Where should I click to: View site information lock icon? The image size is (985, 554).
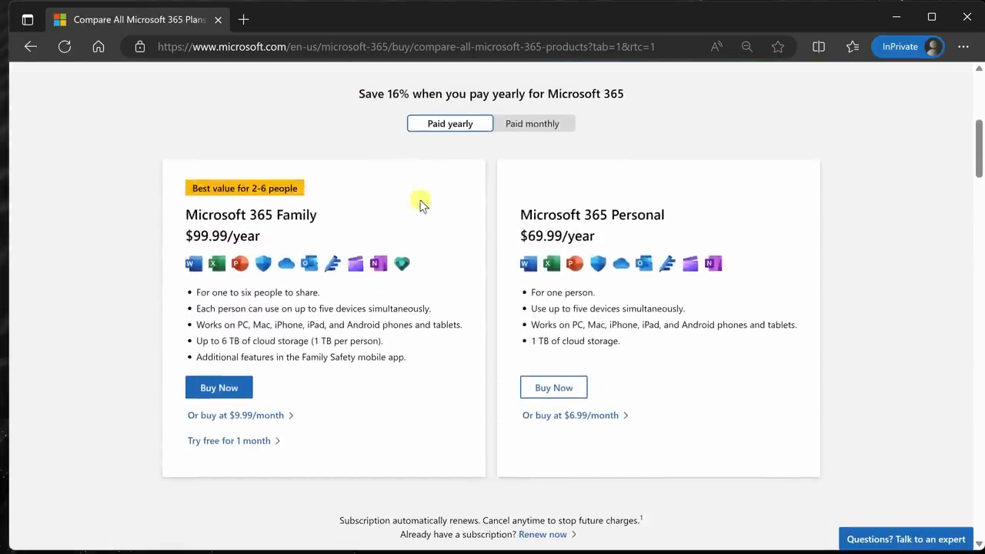[x=139, y=47]
